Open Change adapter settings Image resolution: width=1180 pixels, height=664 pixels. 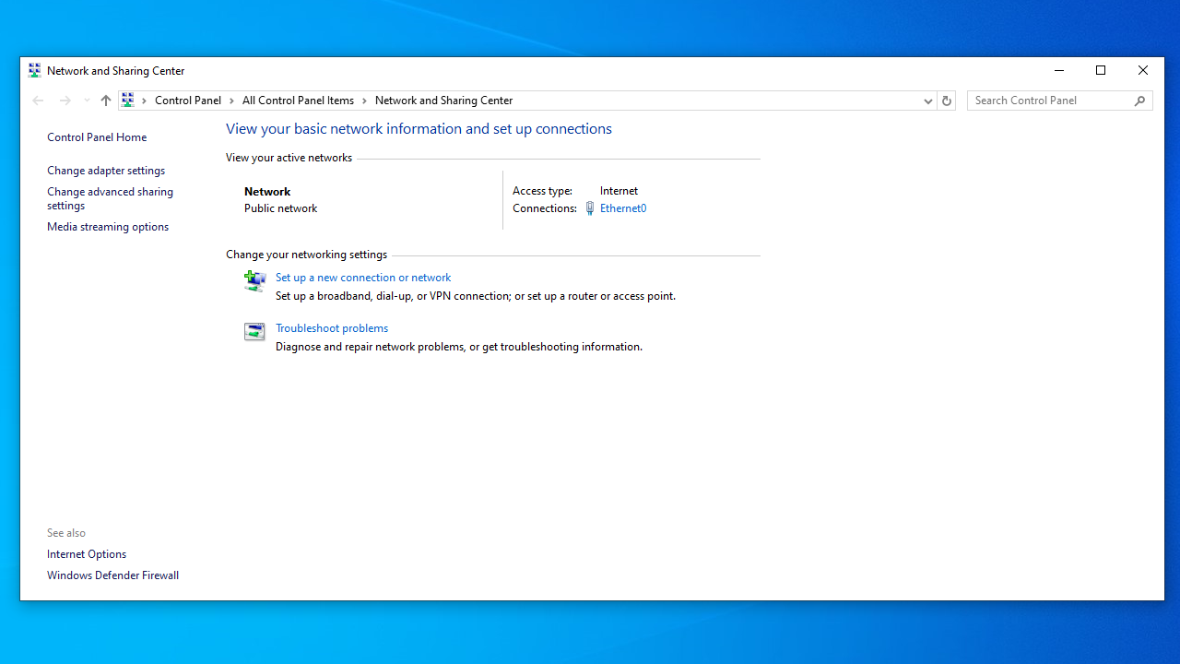click(106, 171)
